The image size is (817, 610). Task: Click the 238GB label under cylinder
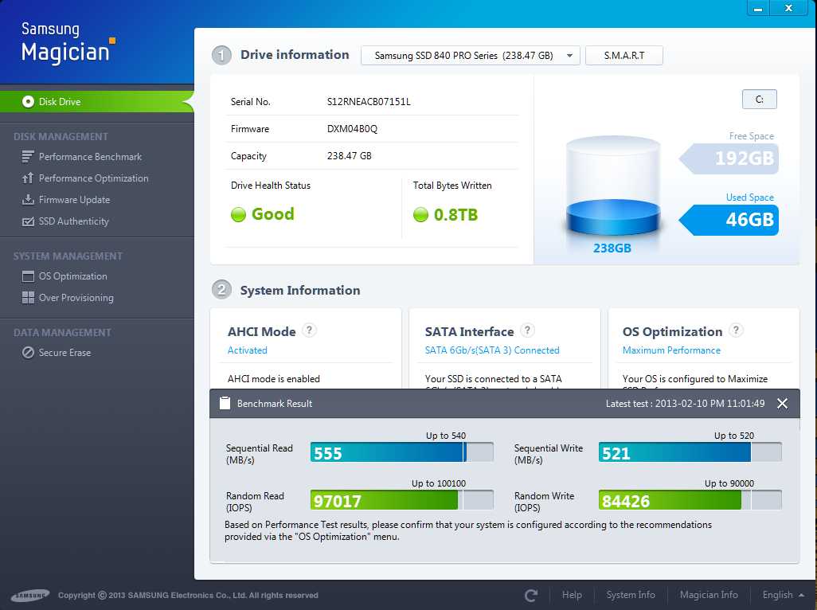tap(612, 248)
